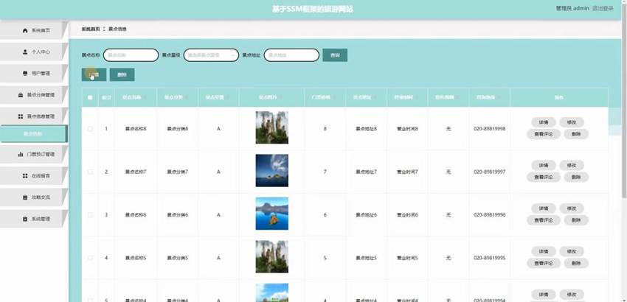Click the icon beside 用户管理
Image resolution: width=627 pixels, height=302 pixels.
(x=25, y=74)
